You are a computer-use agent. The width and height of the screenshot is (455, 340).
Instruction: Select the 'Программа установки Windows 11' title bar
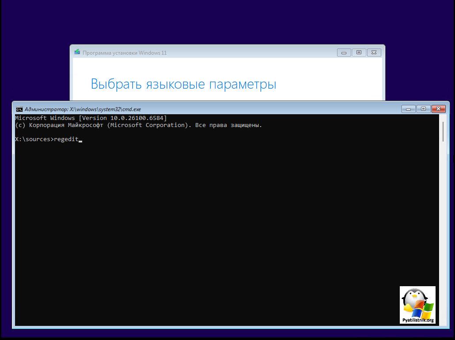(125, 53)
